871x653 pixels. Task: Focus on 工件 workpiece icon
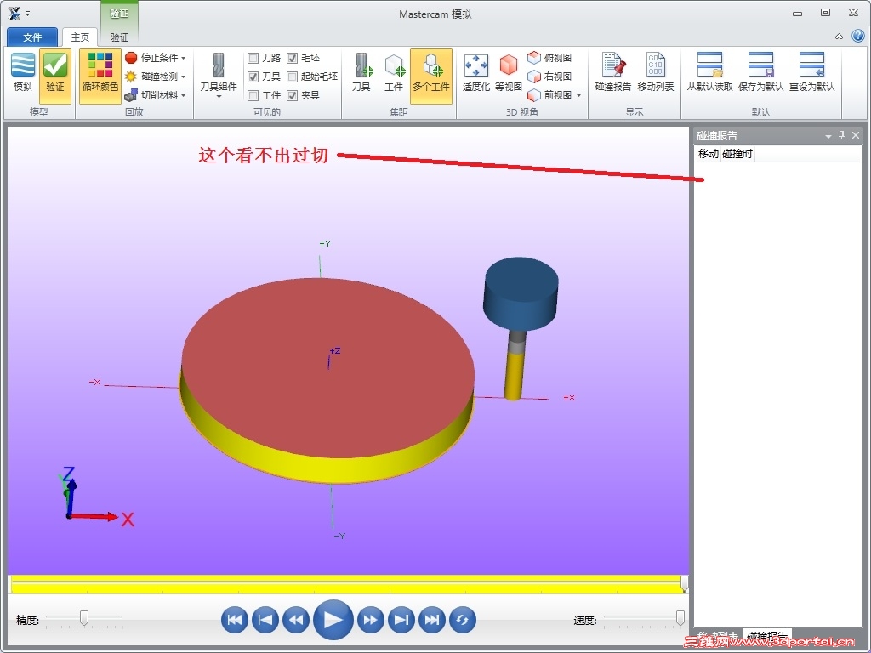395,65
